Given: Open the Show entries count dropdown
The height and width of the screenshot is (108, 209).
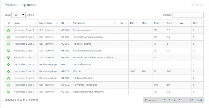Looking at the screenshot, I should tap(19, 15).
